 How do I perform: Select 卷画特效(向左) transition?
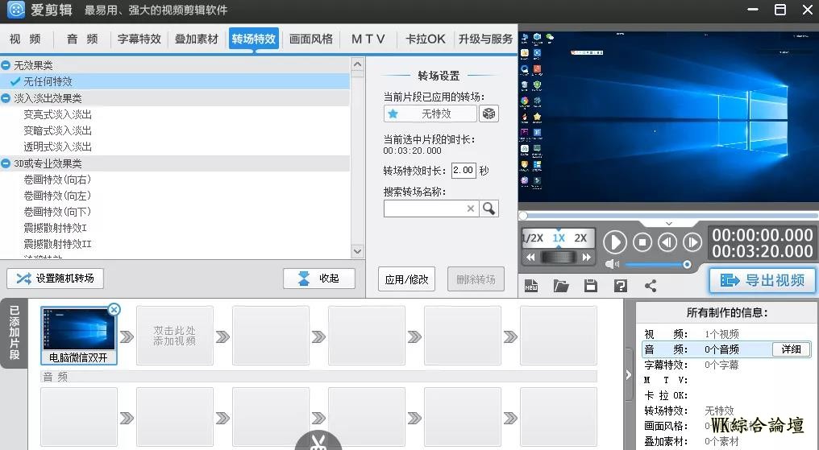tap(57, 196)
